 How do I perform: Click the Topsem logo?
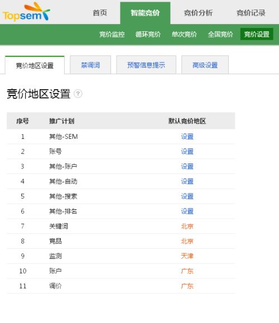click(26, 12)
